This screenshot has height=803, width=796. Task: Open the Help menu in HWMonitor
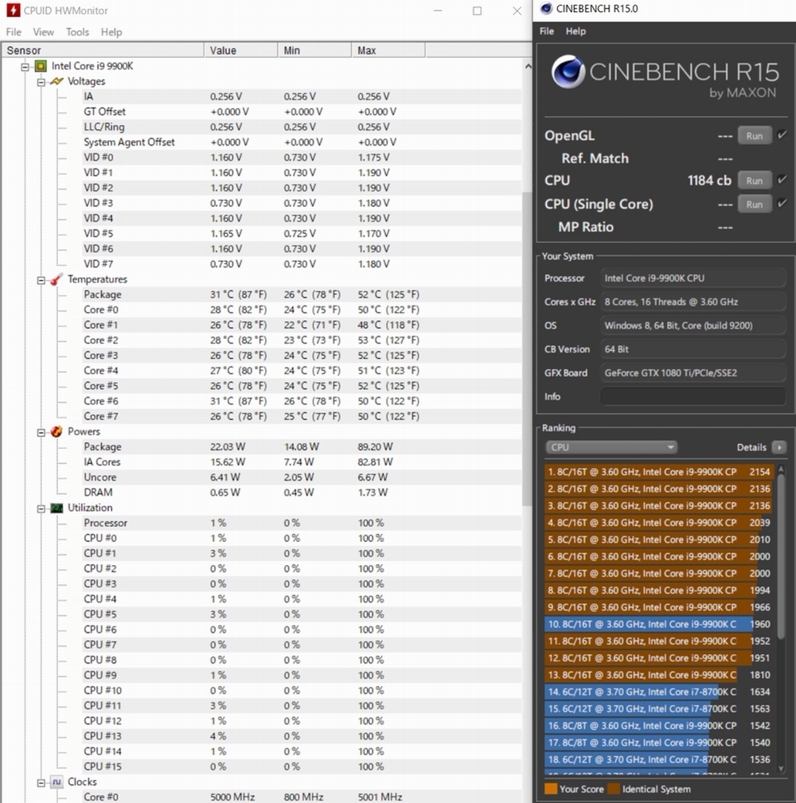(x=111, y=32)
